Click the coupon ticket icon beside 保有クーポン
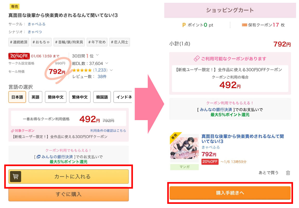 [x=244, y=25]
